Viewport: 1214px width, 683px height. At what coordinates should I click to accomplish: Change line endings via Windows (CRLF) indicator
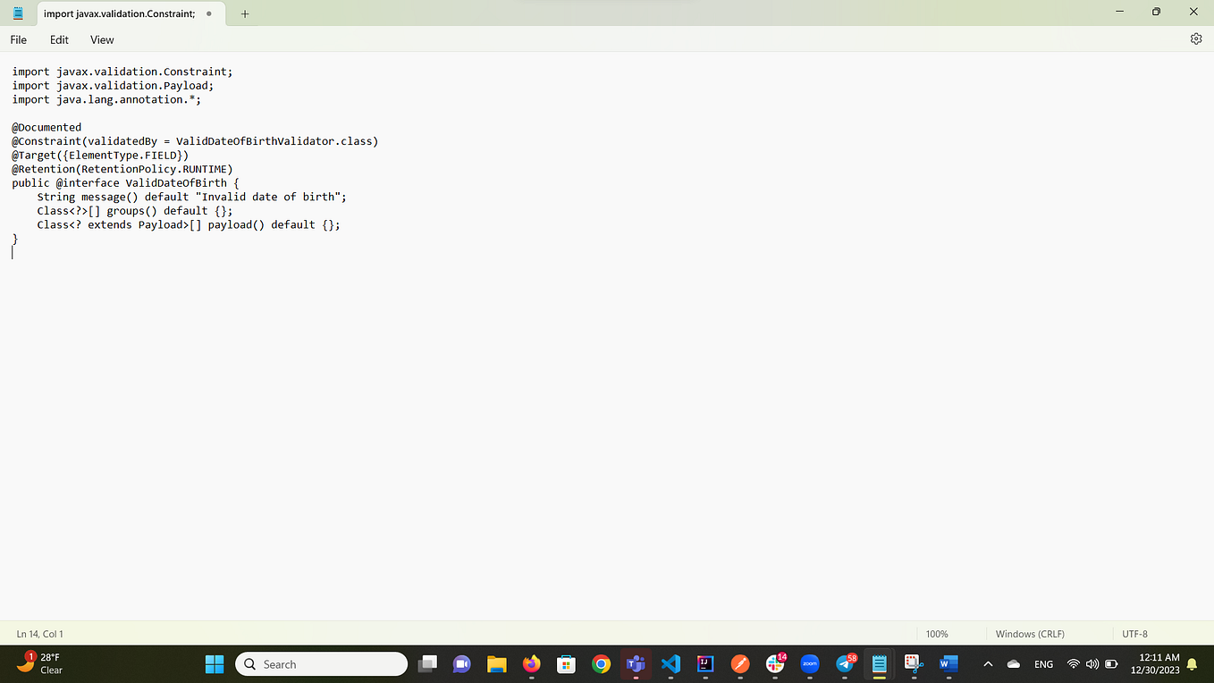1029,634
